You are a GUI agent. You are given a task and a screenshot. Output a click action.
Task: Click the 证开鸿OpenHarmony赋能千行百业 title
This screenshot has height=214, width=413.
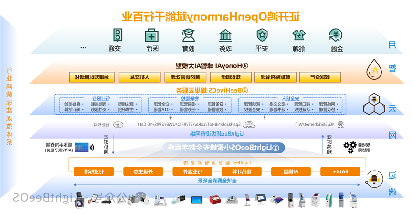point(211,16)
